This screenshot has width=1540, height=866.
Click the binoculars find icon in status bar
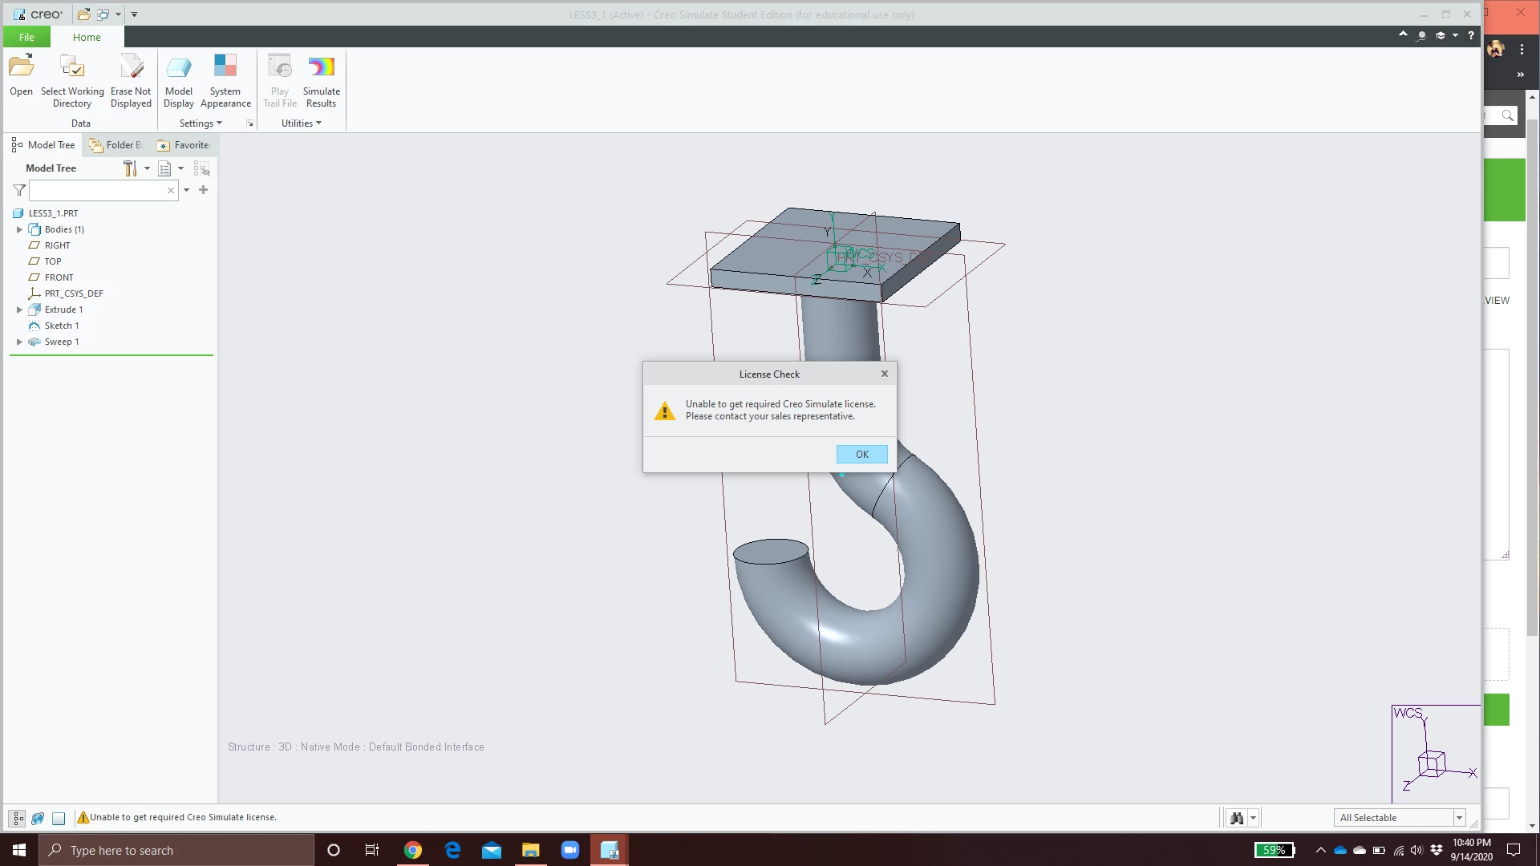click(x=1236, y=818)
